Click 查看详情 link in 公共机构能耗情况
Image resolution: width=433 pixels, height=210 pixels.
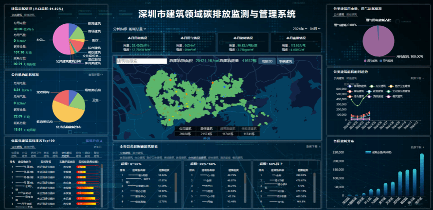(95, 75)
